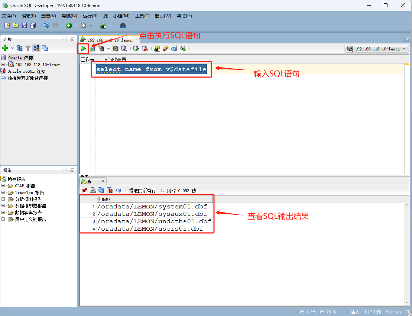The image size is (412, 316).
Task: Open the 工具(T) menu
Action: pos(142,16)
